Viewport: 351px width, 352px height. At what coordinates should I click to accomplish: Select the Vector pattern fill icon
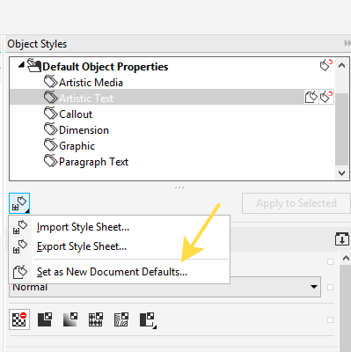pos(96,319)
